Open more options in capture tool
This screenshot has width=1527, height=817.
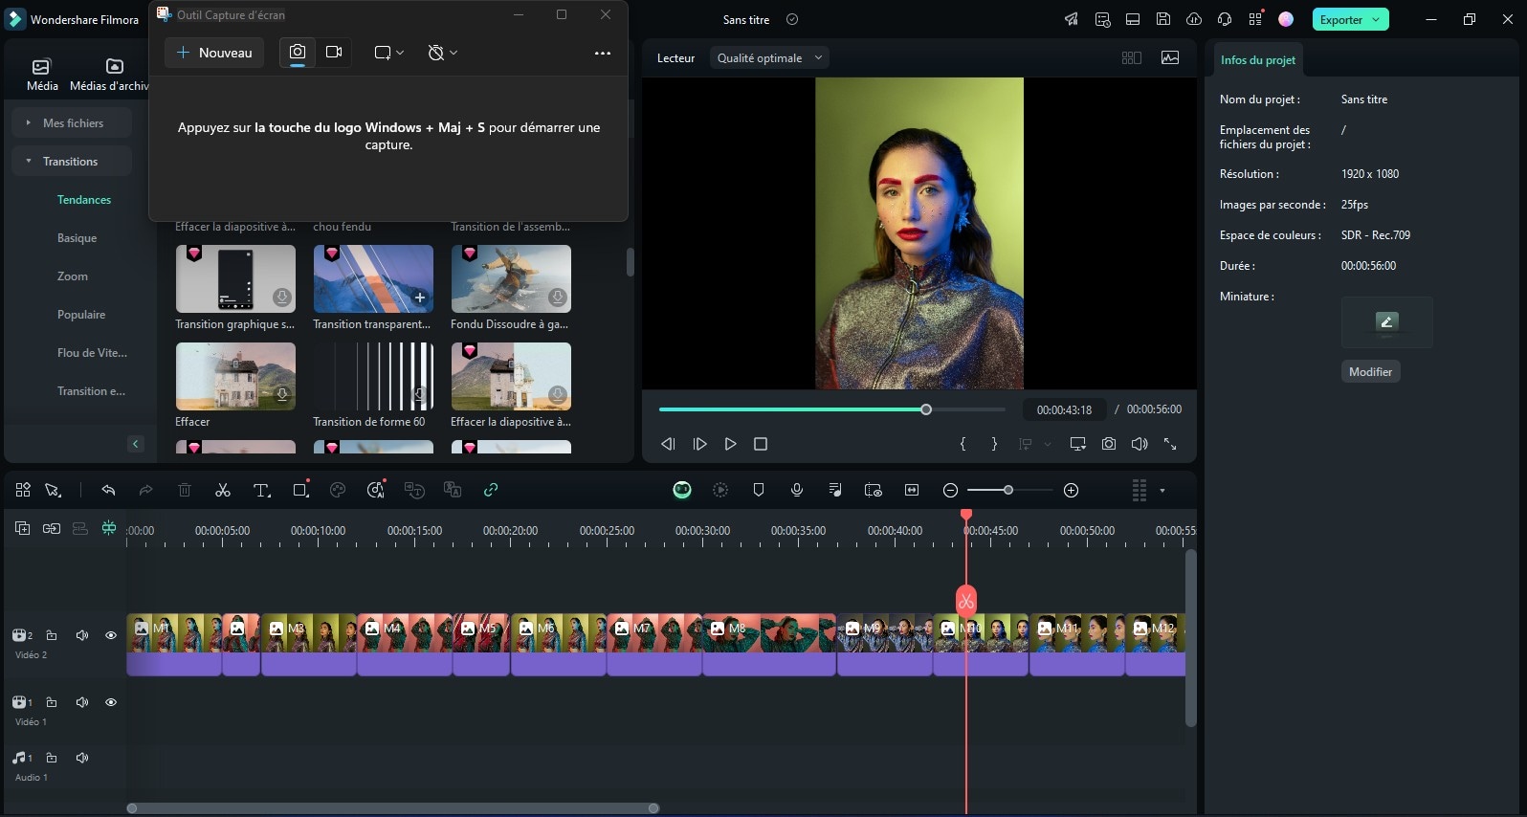[x=603, y=53]
